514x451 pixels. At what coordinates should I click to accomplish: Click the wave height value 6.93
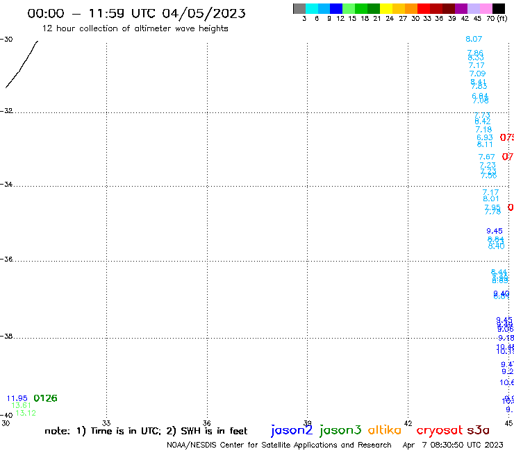(x=485, y=137)
